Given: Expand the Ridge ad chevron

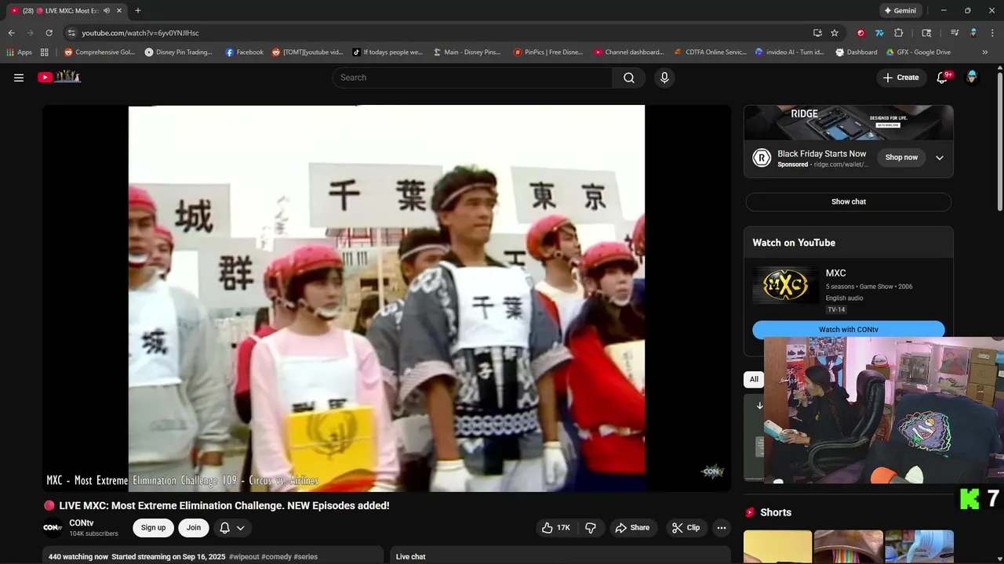Looking at the screenshot, I should point(940,157).
